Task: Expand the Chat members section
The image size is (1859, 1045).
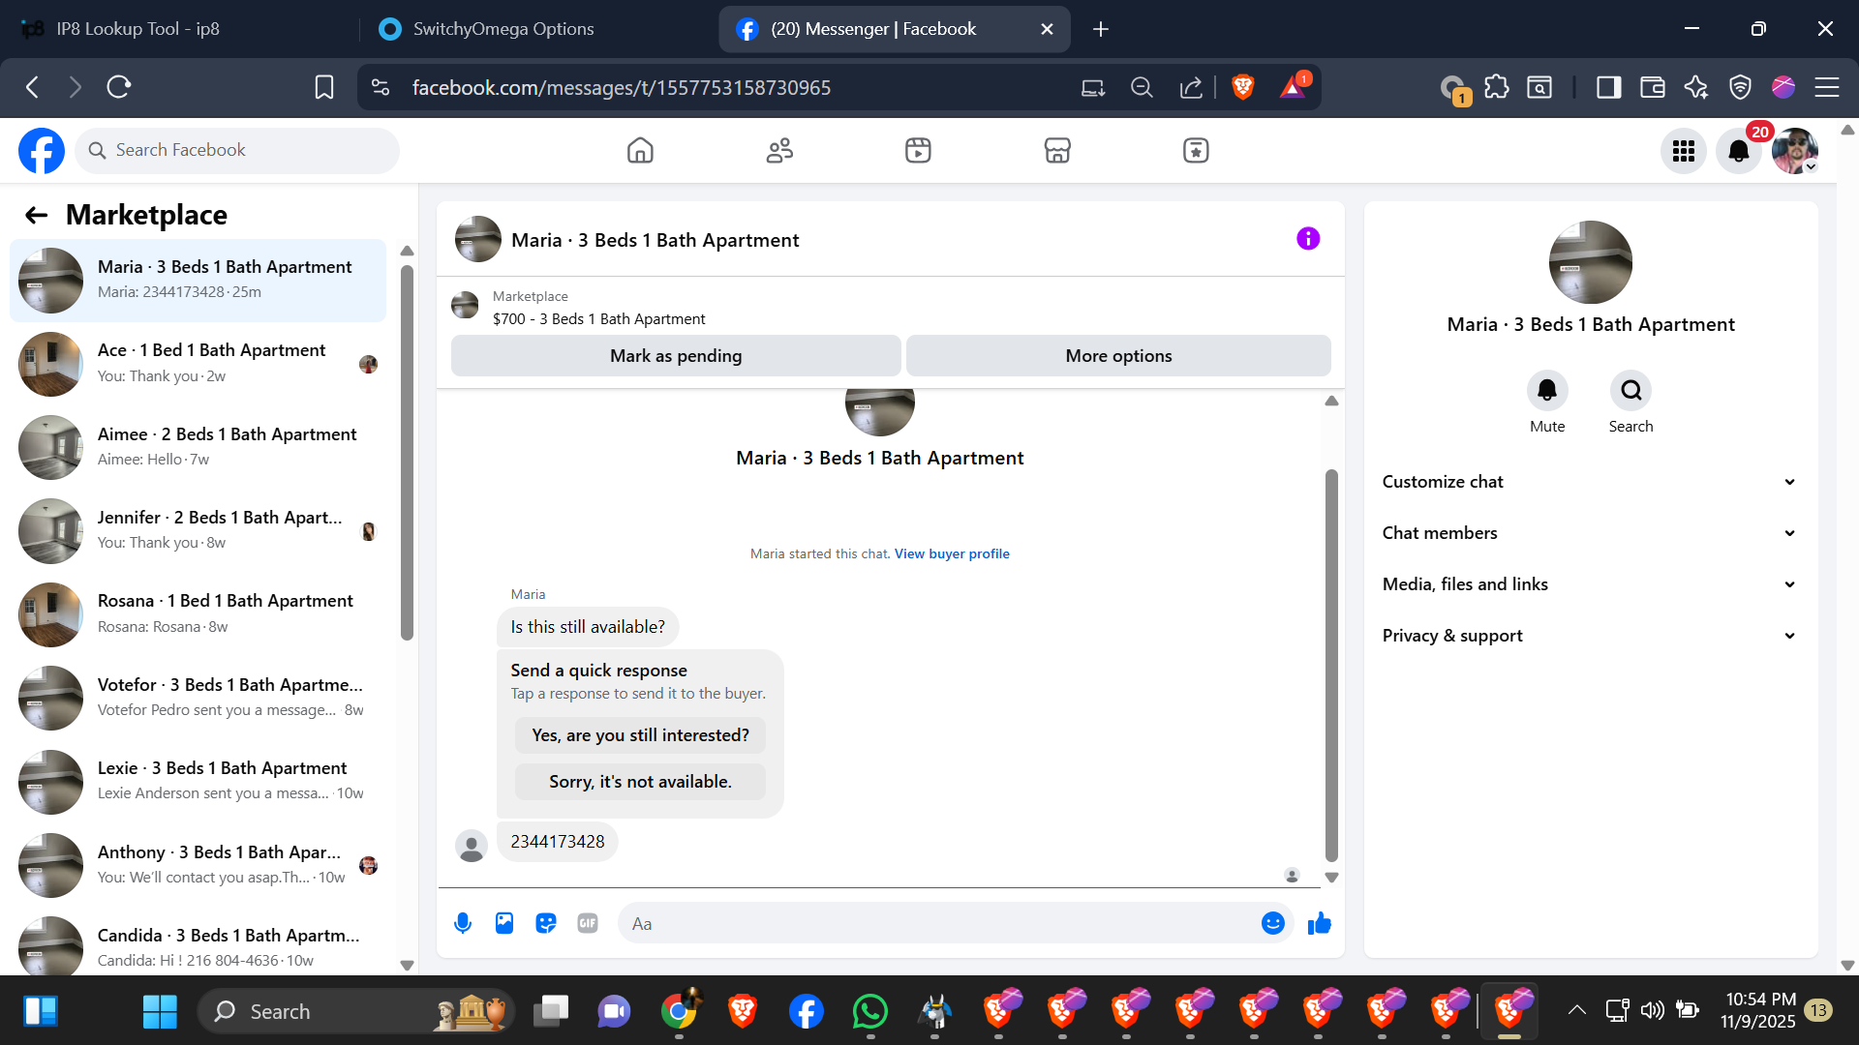Action: pyautogui.click(x=1590, y=533)
